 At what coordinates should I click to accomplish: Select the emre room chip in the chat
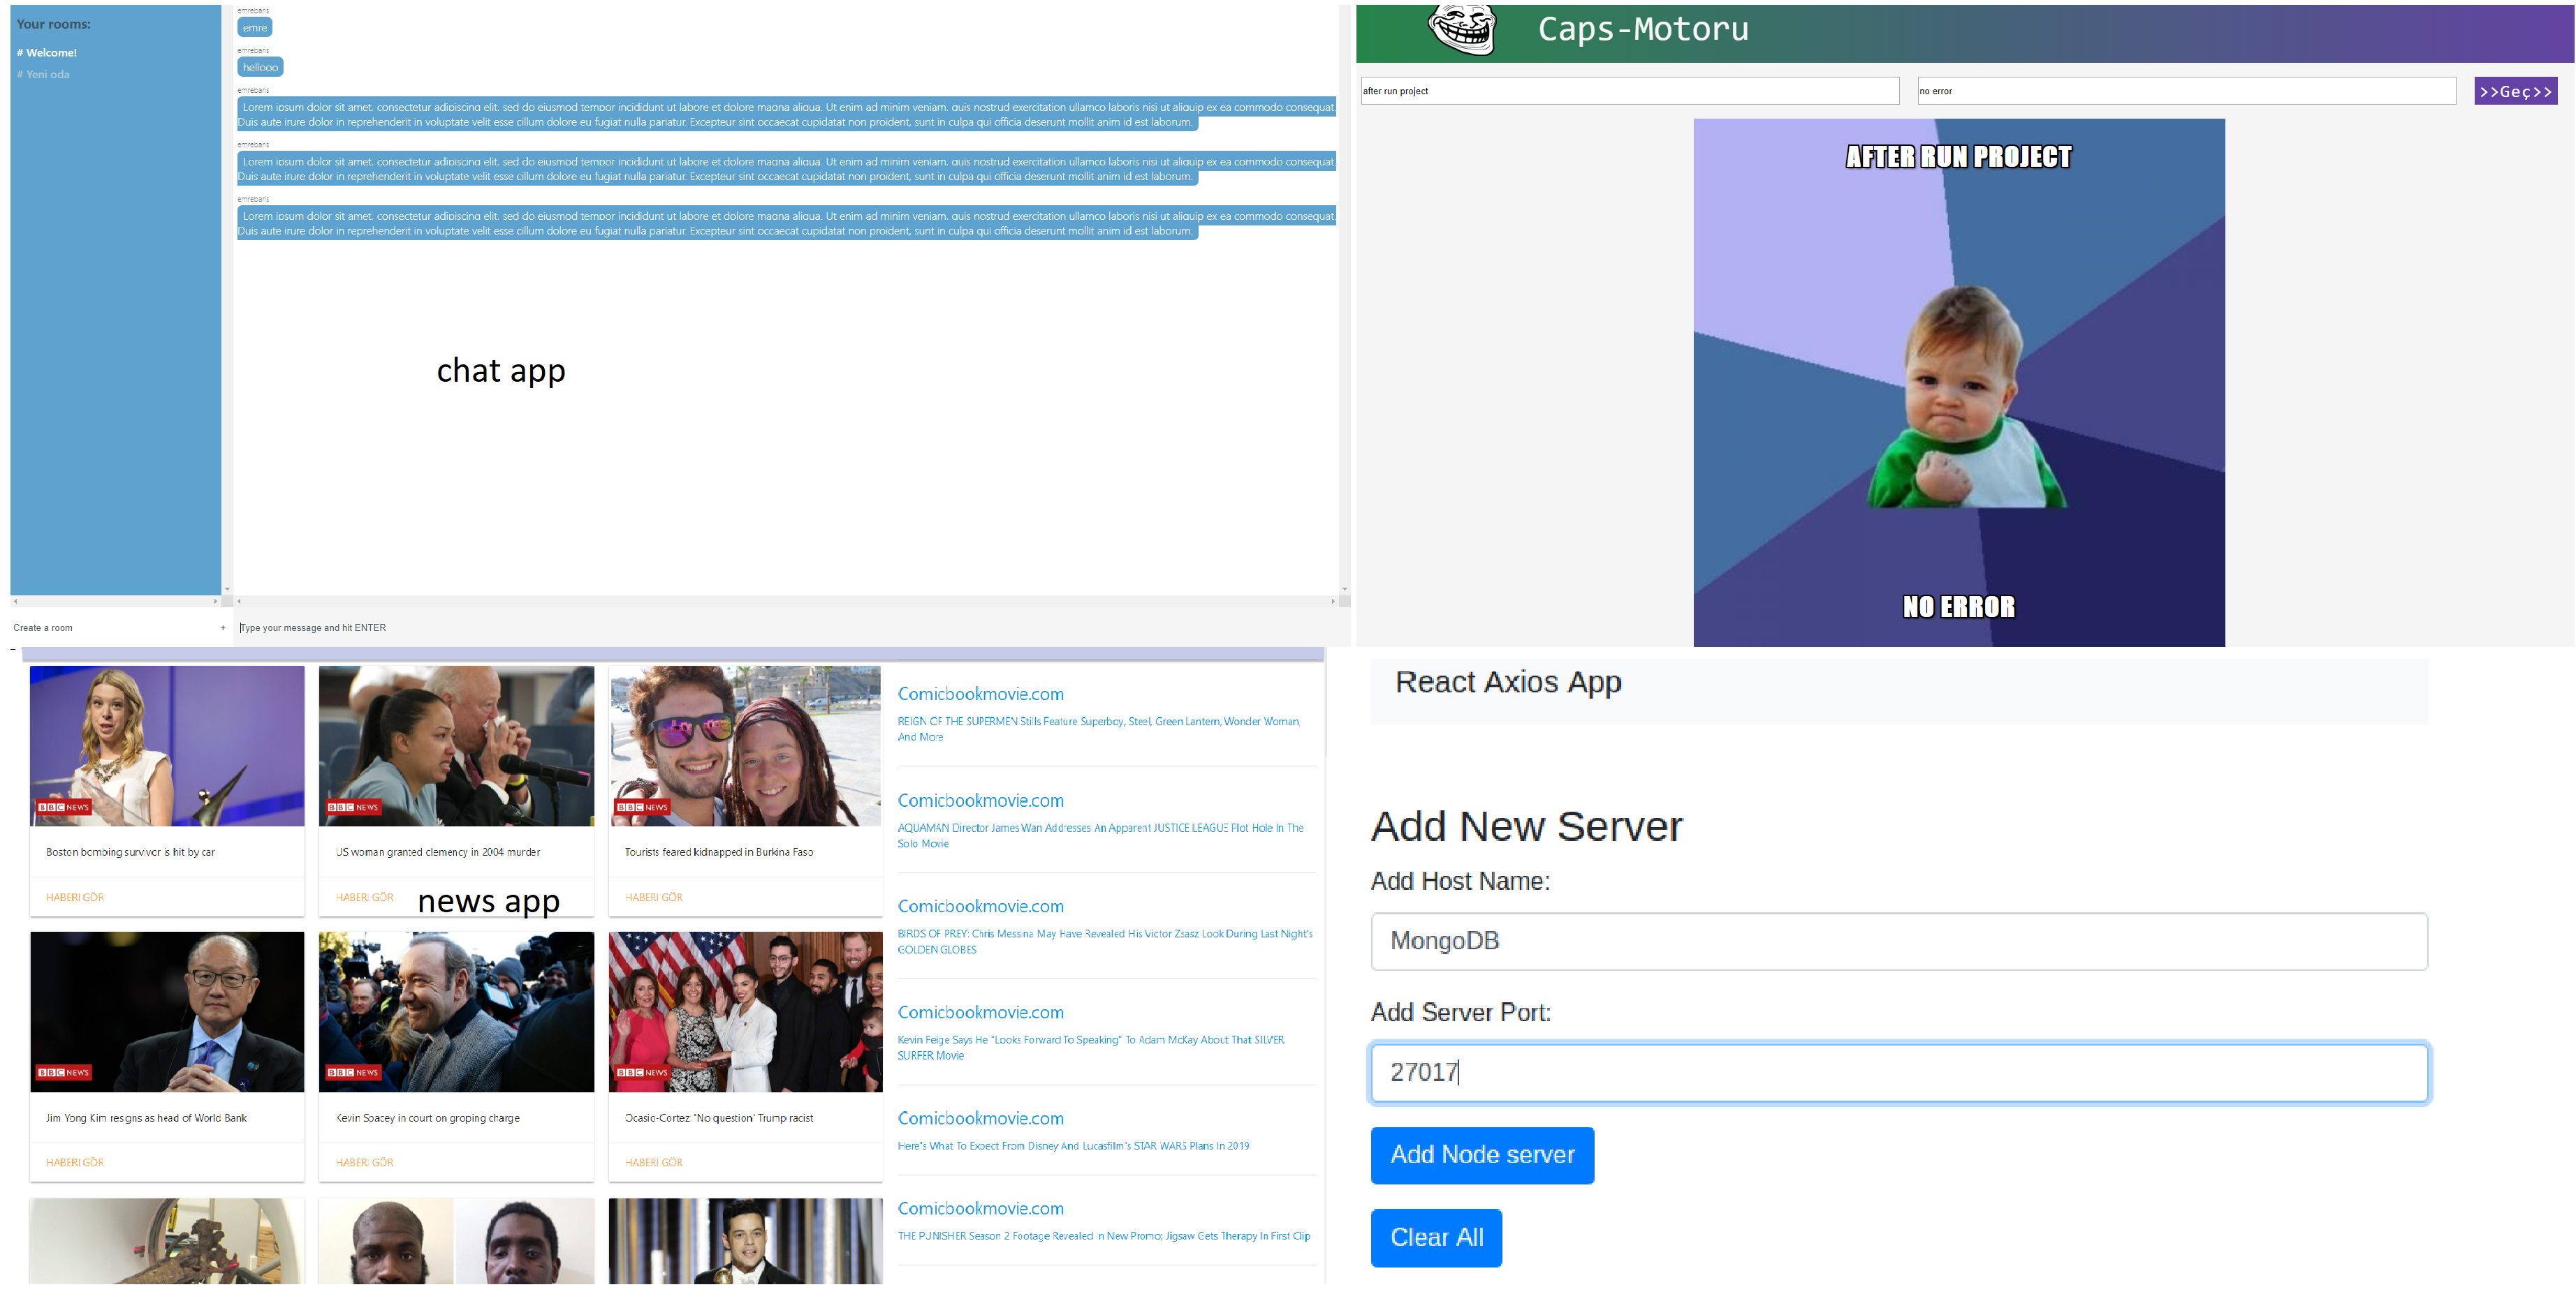[x=254, y=26]
